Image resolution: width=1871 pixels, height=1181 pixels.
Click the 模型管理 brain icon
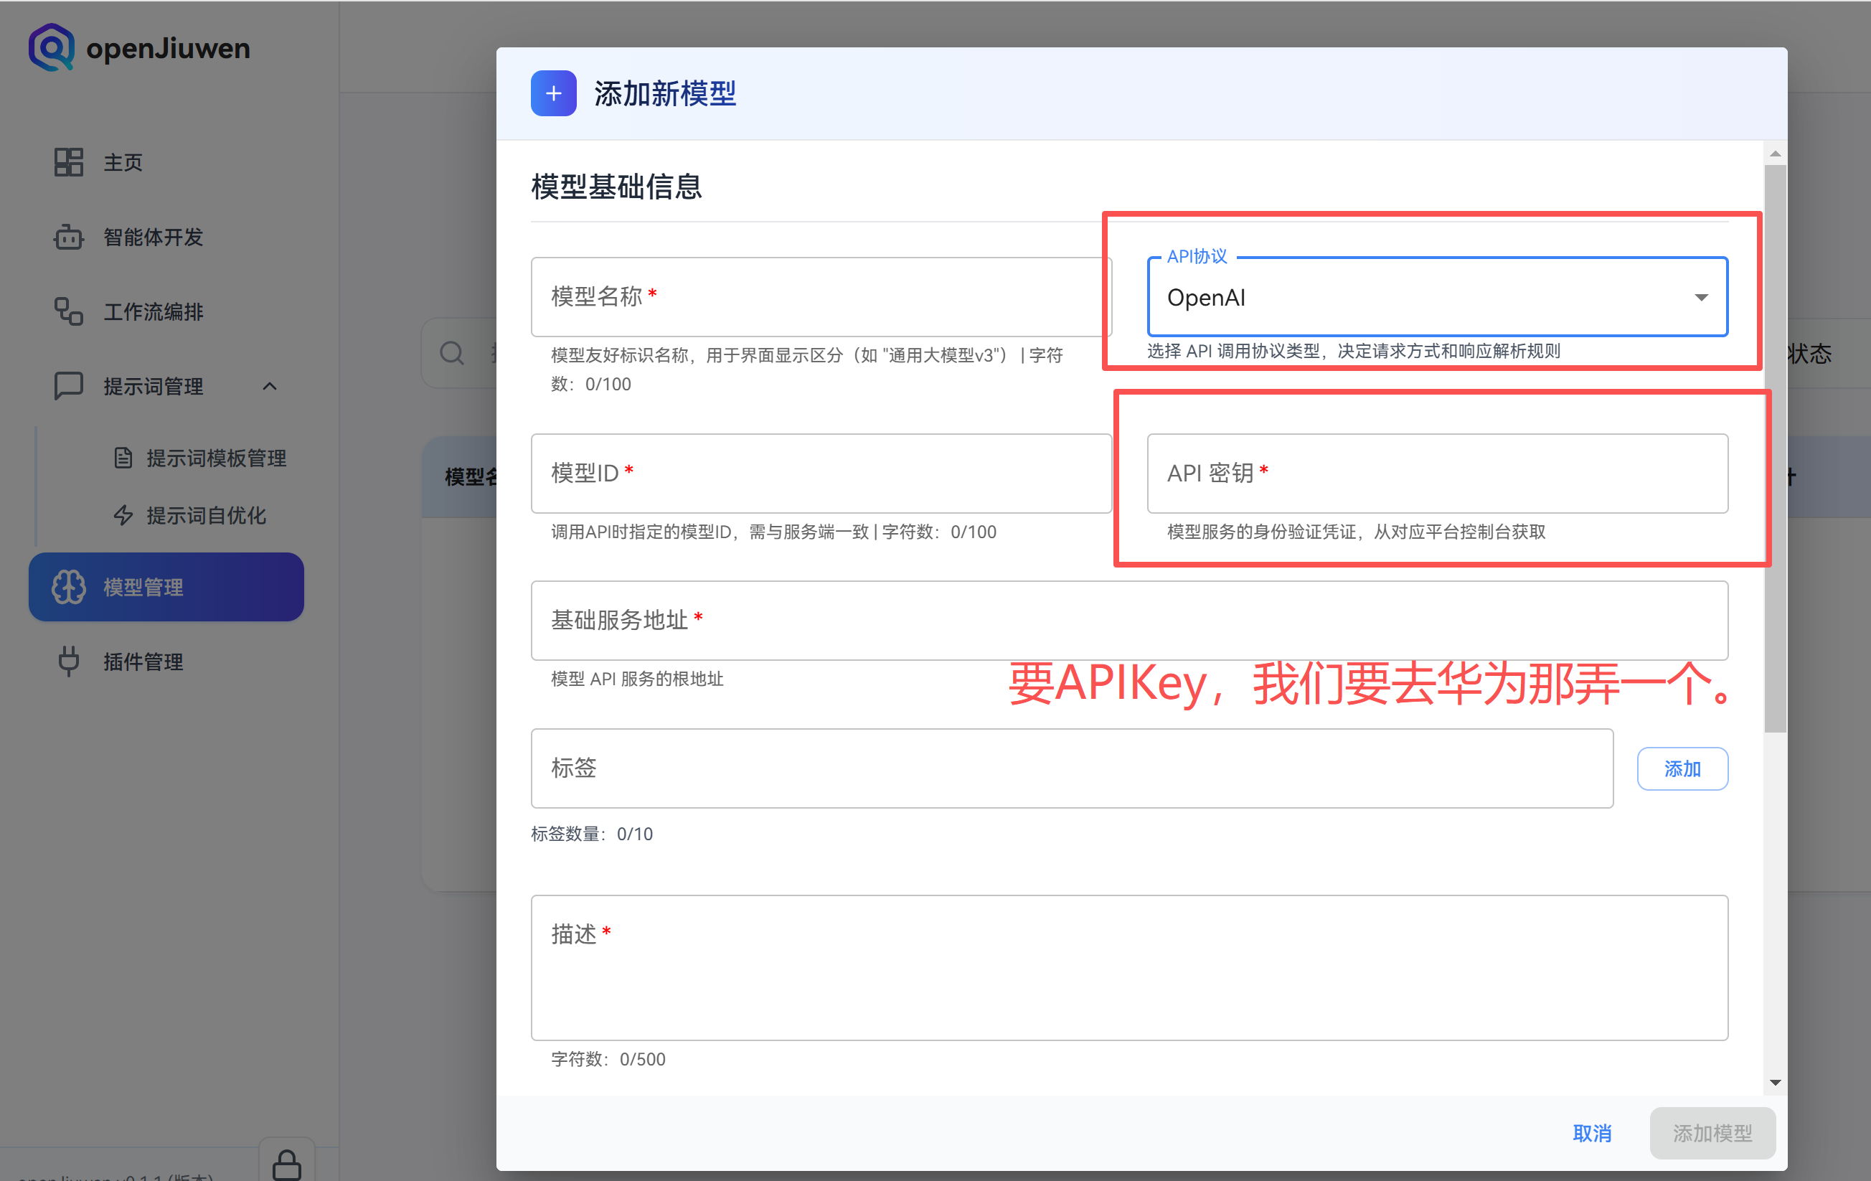(x=68, y=588)
